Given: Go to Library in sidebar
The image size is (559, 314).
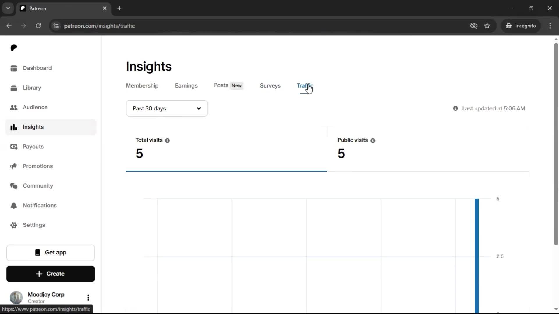Looking at the screenshot, I should tap(32, 88).
